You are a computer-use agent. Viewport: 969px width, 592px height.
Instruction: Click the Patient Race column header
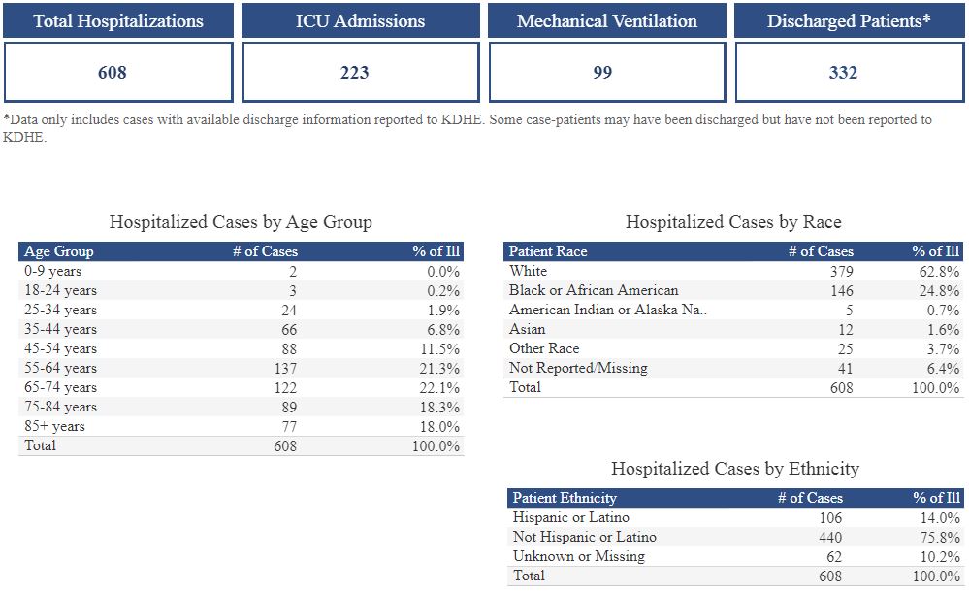coord(548,251)
